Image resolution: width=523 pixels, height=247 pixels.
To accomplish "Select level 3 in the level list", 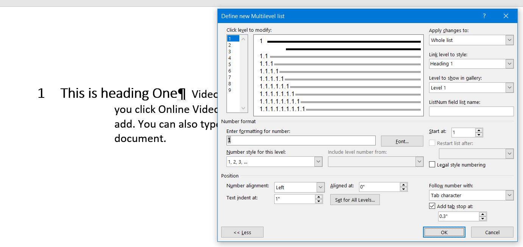I will coord(231,51).
